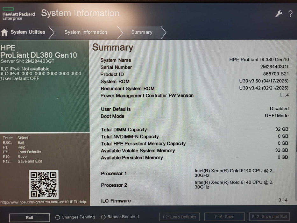Image resolution: width=297 pixels, height=223 pixels.
Task: Select the Changes Pending radio indicator
Action: (x=58, y=217)
